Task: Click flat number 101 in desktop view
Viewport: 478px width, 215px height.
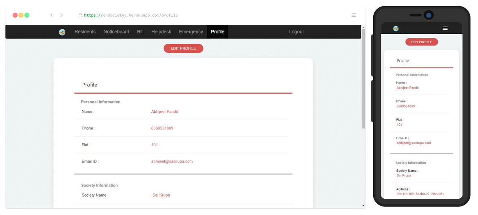Action: tap(155, 145)
